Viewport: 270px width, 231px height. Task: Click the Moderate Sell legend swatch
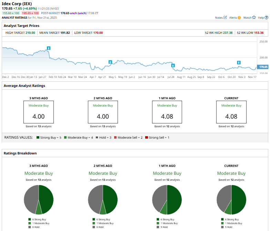coord(116,137)
